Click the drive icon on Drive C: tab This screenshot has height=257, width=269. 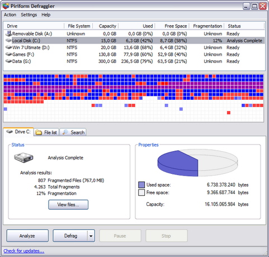[10, 132]
